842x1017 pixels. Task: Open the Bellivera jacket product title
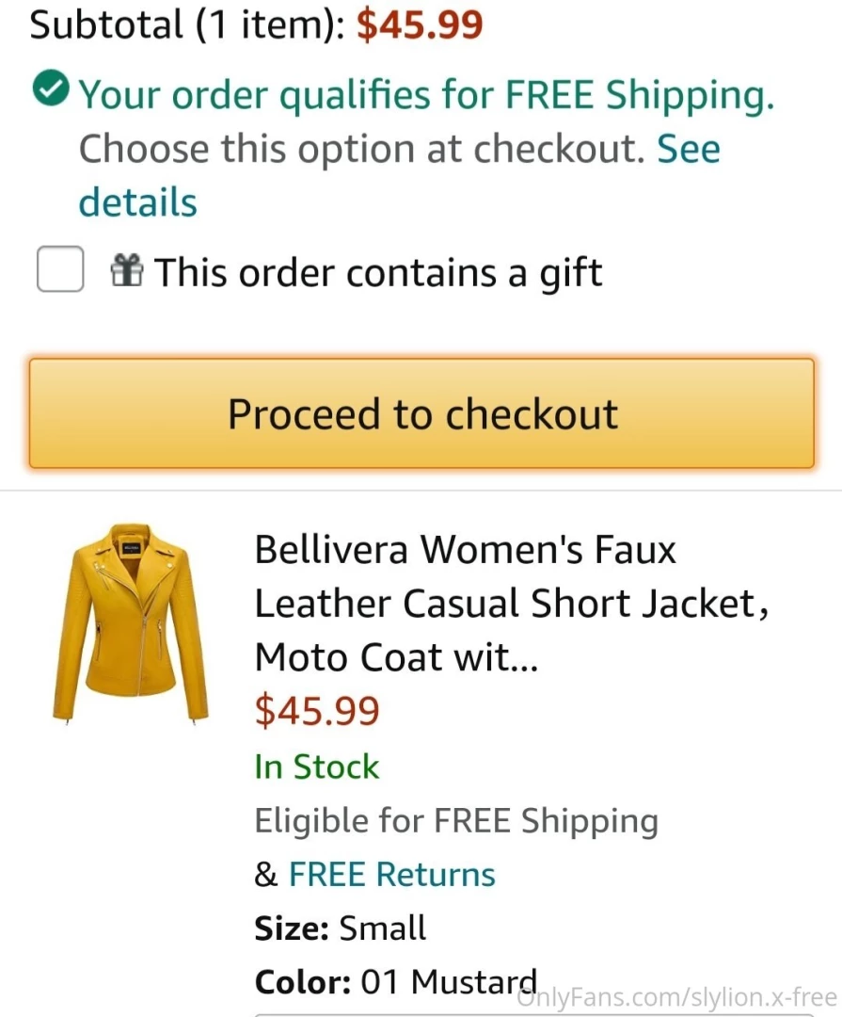(x=465, y=549)
